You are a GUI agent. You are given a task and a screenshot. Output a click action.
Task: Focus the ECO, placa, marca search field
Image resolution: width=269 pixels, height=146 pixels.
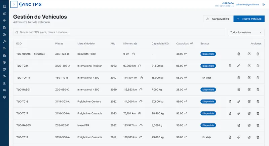(x=119, y=32)
